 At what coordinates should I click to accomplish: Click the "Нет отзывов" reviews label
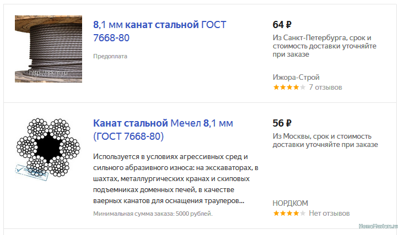(329, 213)
